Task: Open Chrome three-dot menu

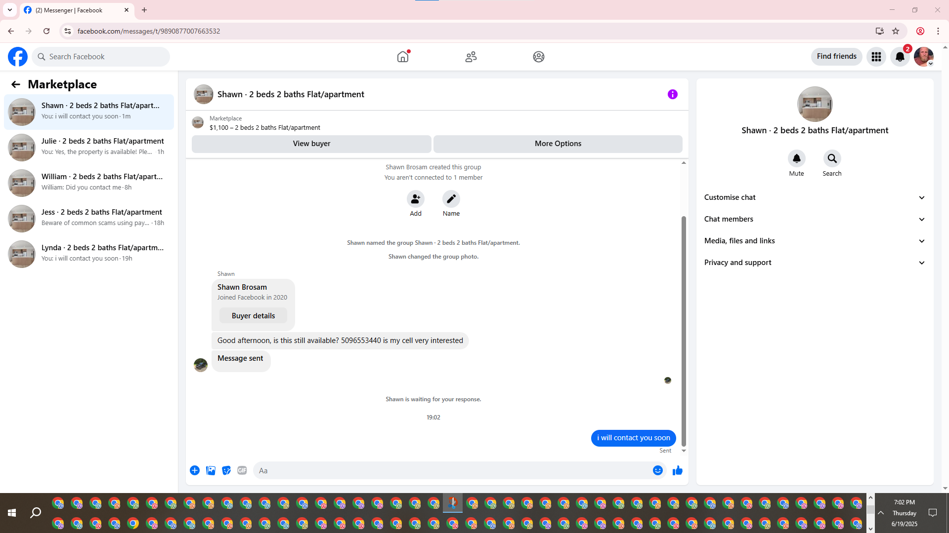Action: click(938, 31)
